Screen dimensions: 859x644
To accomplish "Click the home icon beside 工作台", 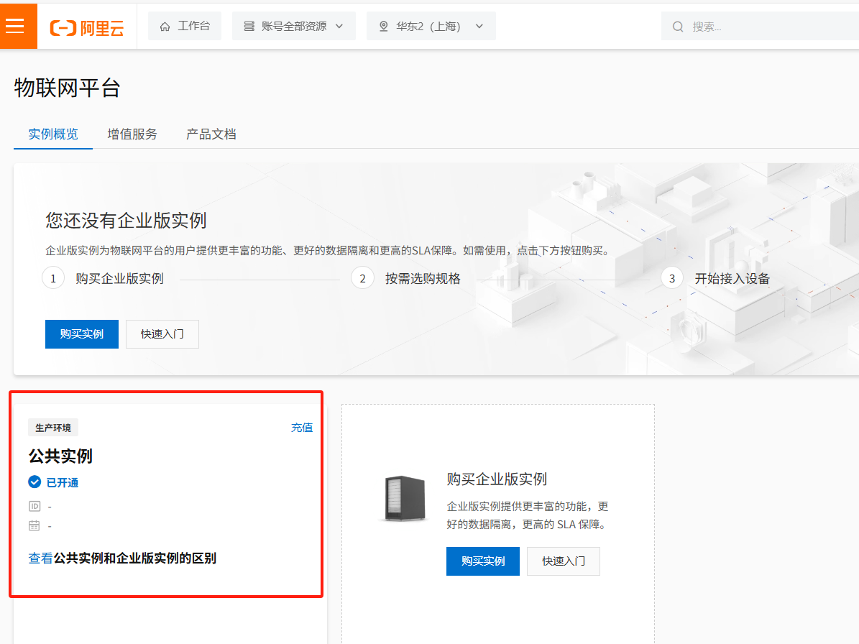I will coord(165,27).
